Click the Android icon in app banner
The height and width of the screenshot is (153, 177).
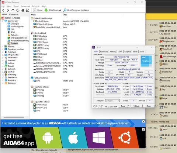point(48,138)
